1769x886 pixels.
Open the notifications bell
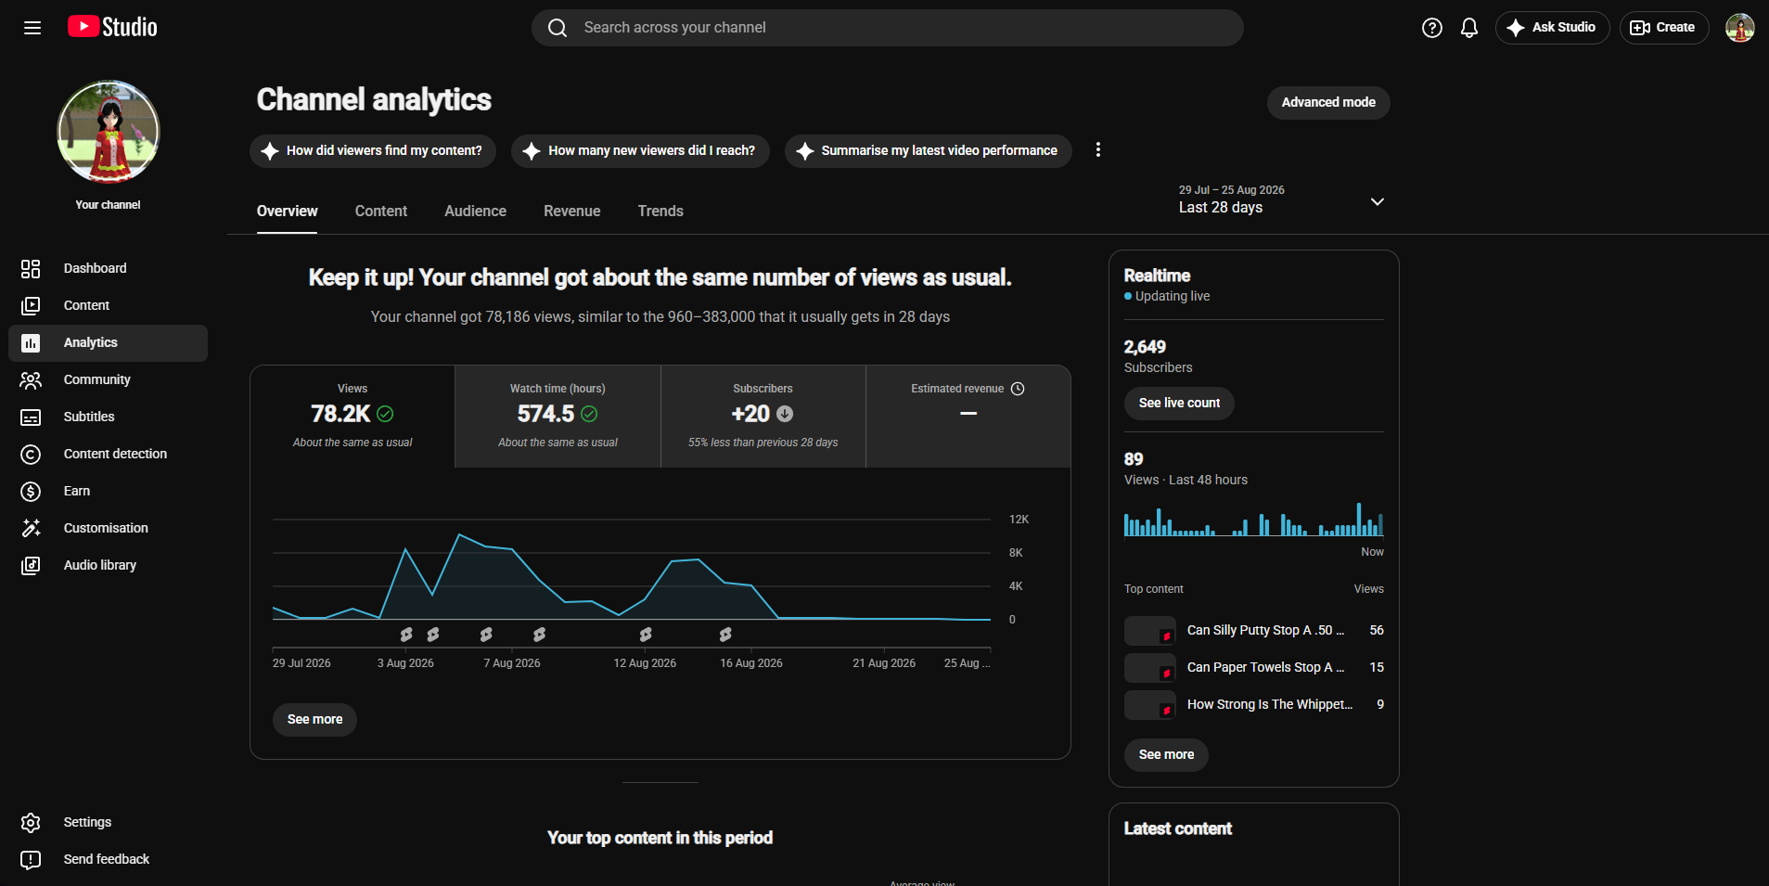(x=1469, y=28)
